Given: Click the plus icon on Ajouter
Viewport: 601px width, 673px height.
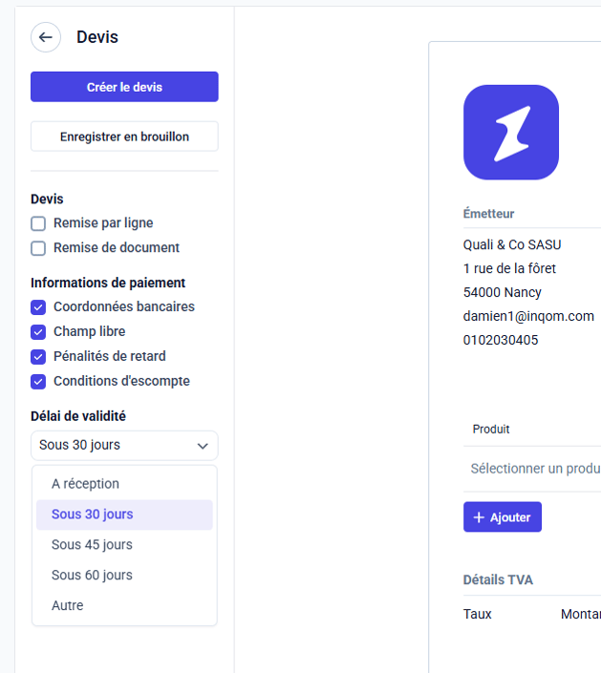Looking at the screenshot, I should [x=479, y=517].
